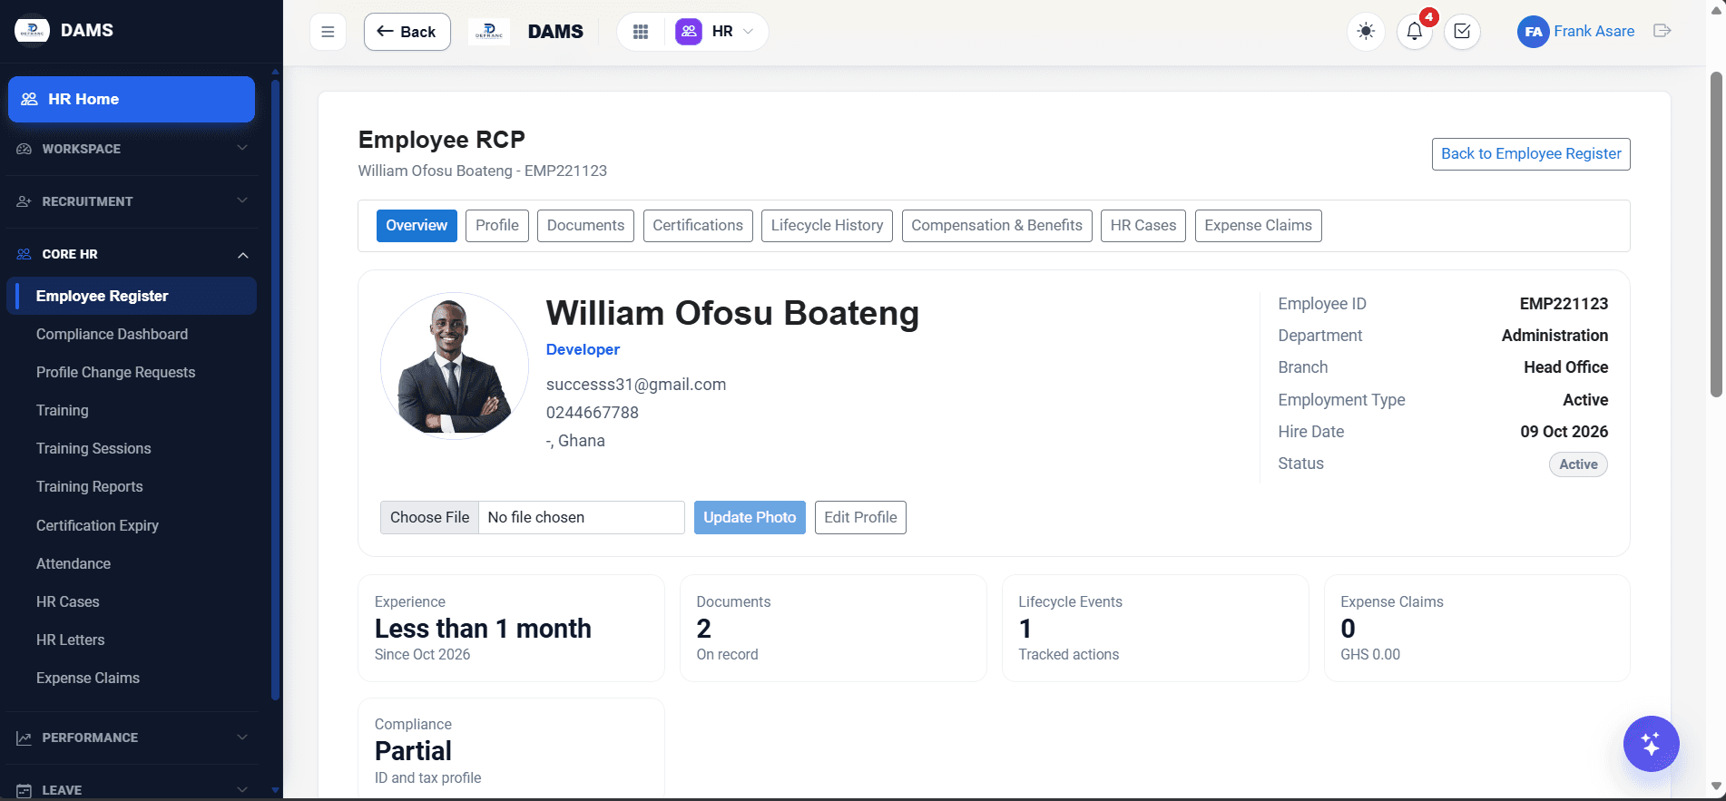The width and height of the screenshot is (1726, 801).
Task: Click the FA user avatar
Action: [x=1533, y=32]
